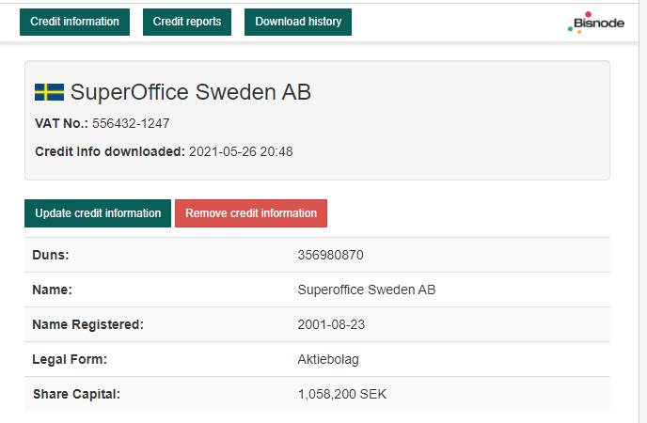
Task: Click the Legal Form: label
Action: click(70, 359)
